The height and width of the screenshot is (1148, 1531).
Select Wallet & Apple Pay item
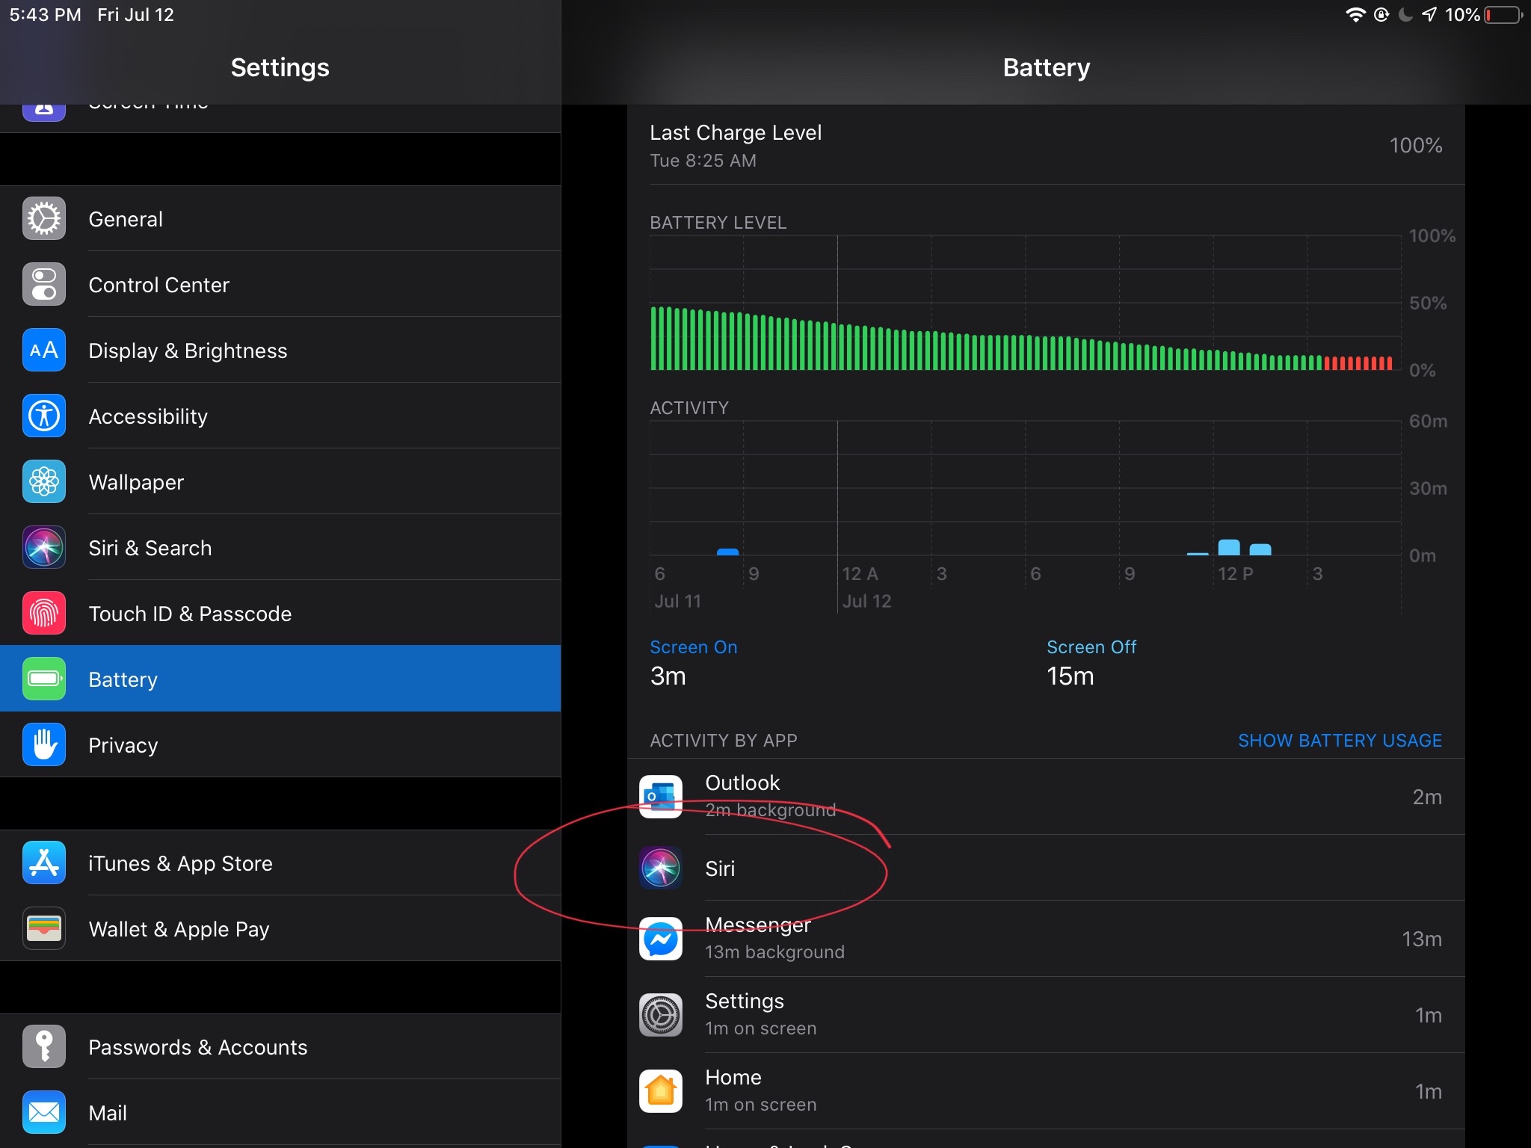(x=179, y=929)
